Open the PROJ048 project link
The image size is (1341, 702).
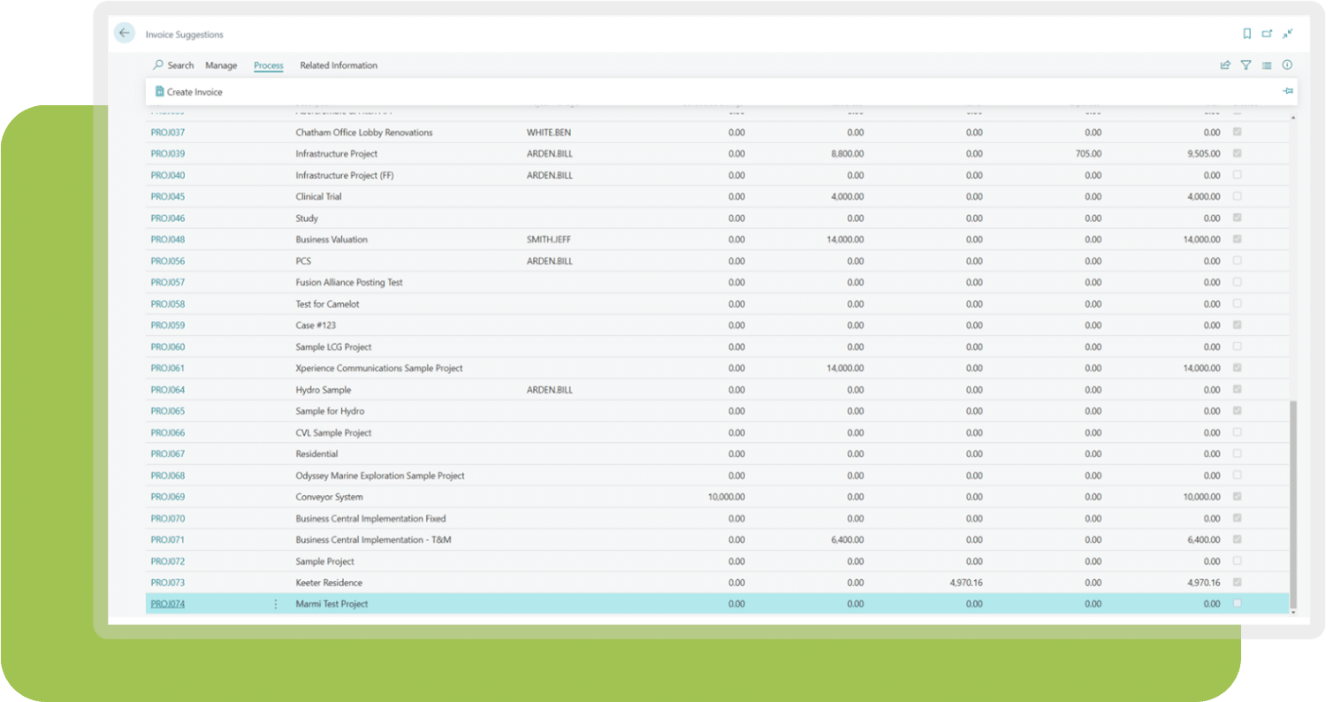168,240
